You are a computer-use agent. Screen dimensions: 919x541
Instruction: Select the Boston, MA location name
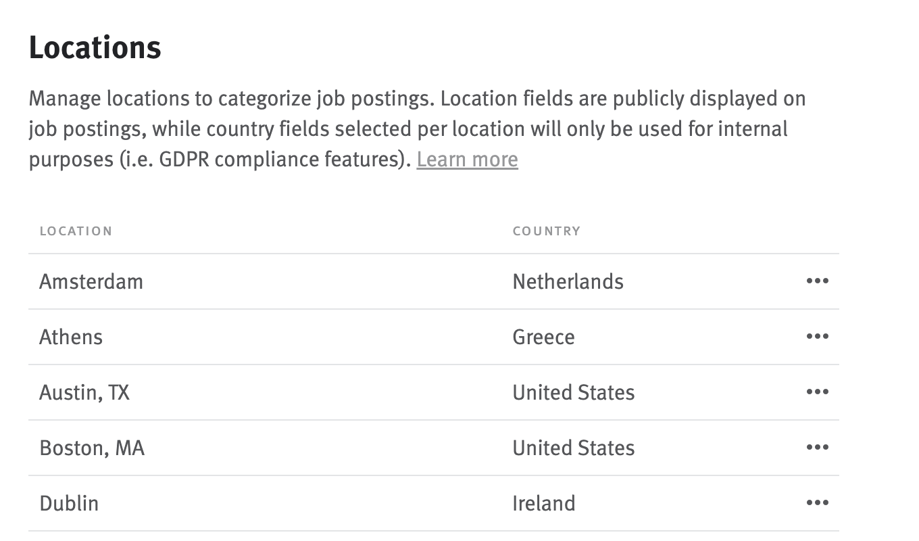91,448
